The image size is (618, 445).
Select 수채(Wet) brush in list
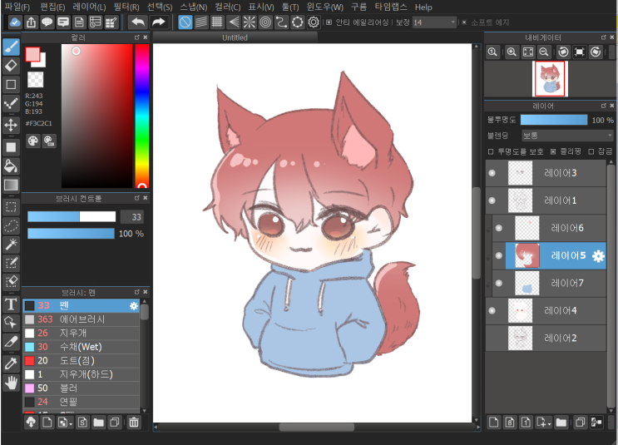pyautogui.click(x=82, y=347)
